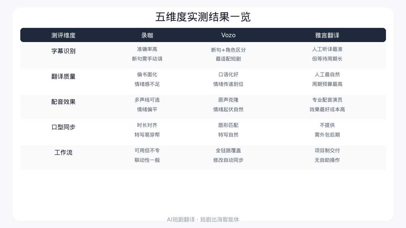
Task: Click the text 项目制交付
Action: [x=327, y=150]
